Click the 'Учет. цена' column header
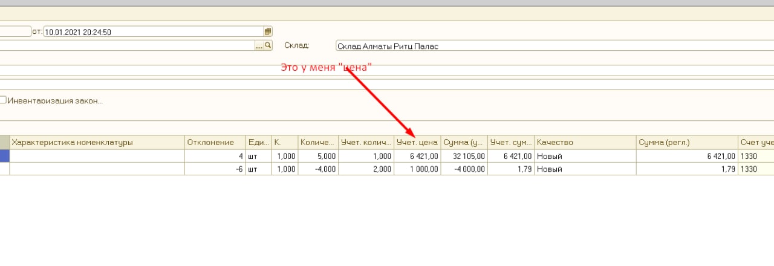774x266 pixels. (417, 143)
